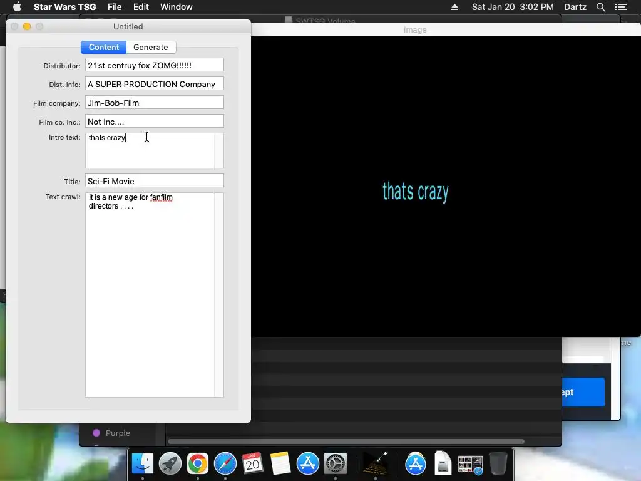Click inside the Text crawl area

pyautogui.click(x=150, y=295)
